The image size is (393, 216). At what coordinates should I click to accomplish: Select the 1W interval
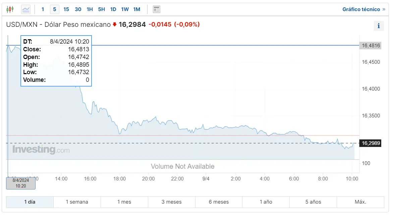125,9
